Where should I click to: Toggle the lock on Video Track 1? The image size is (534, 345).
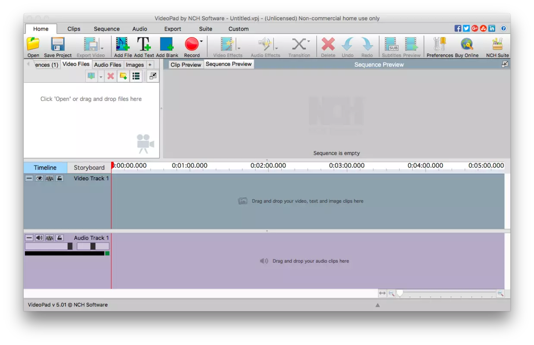point(60,178)
